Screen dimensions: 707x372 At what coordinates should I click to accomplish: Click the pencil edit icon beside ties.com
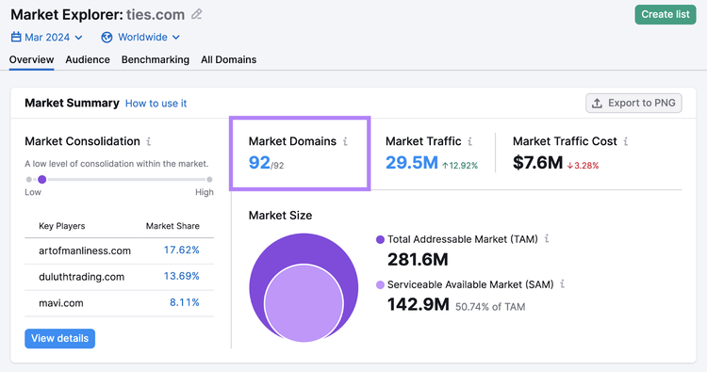point(197,14)
